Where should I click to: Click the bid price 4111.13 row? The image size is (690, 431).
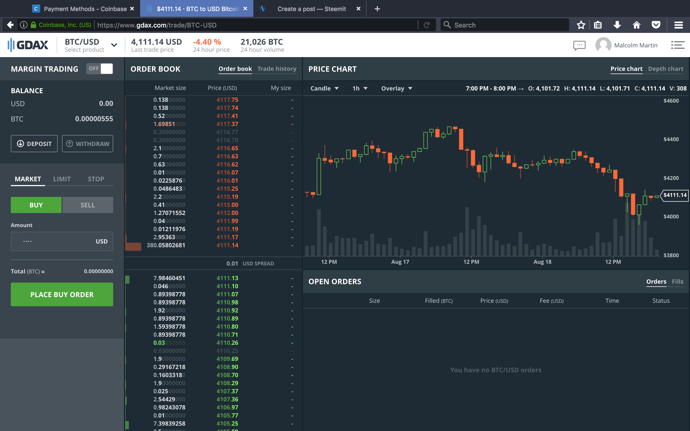(213, 278)
